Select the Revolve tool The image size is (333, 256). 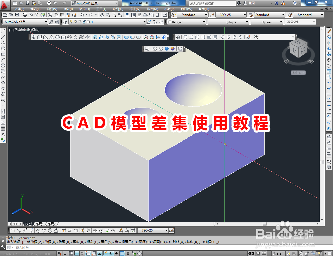click(x=113, y=37)
